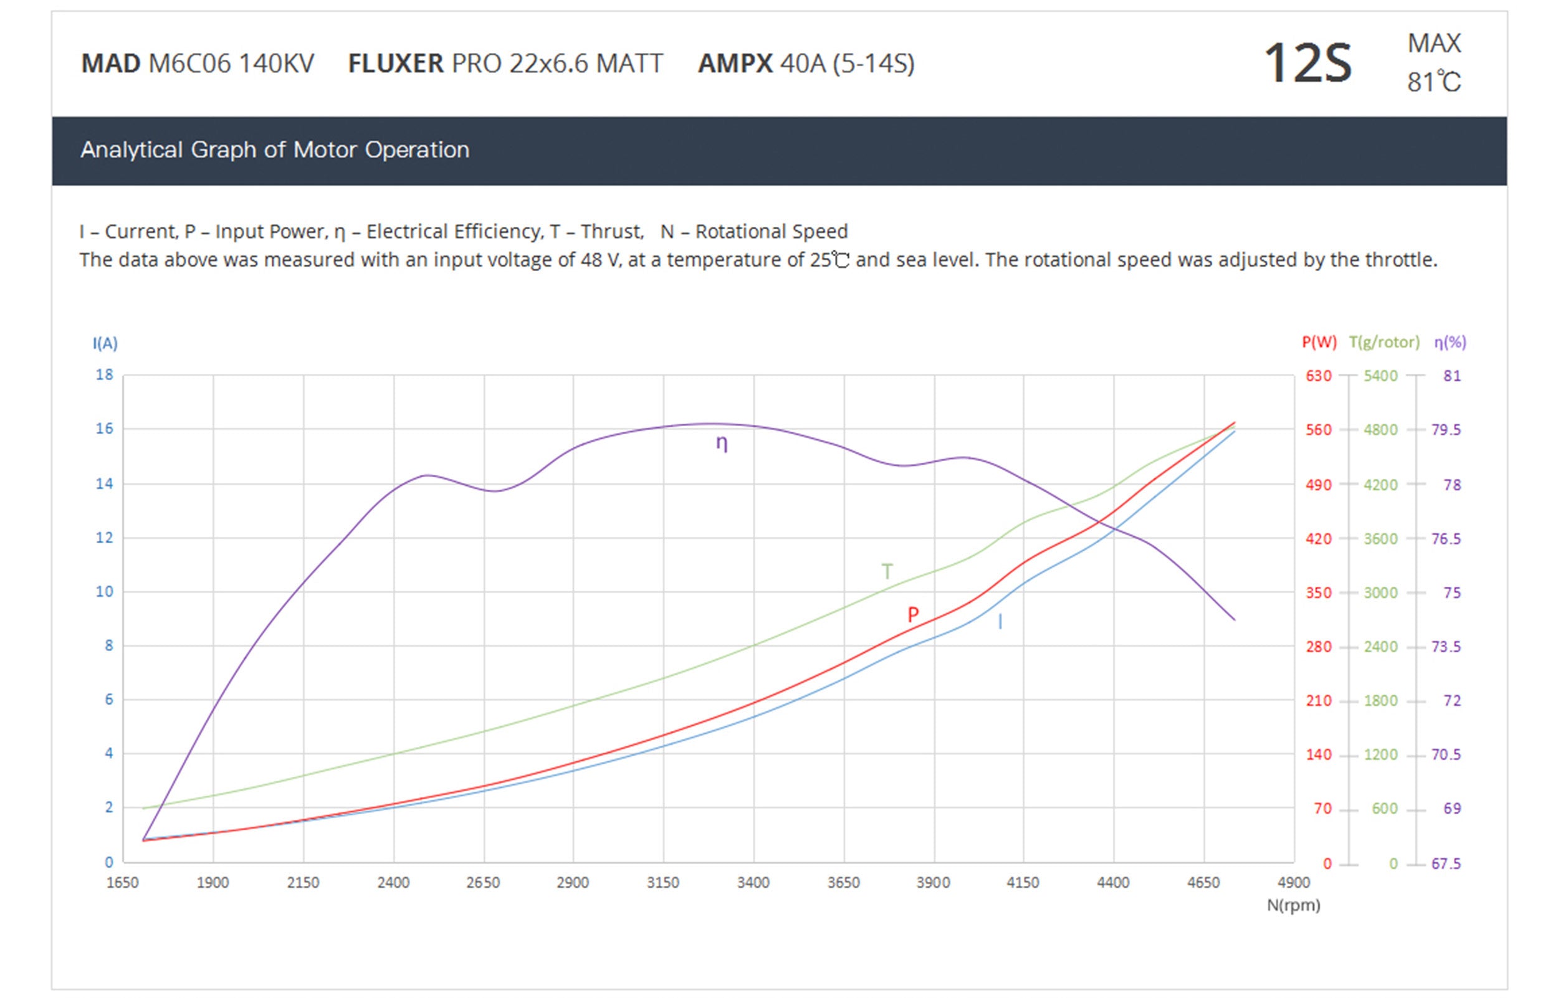This screenshot has width=1558, height=998.
Task: Click the I(A) axis title
Action: [x=105, y=343]
